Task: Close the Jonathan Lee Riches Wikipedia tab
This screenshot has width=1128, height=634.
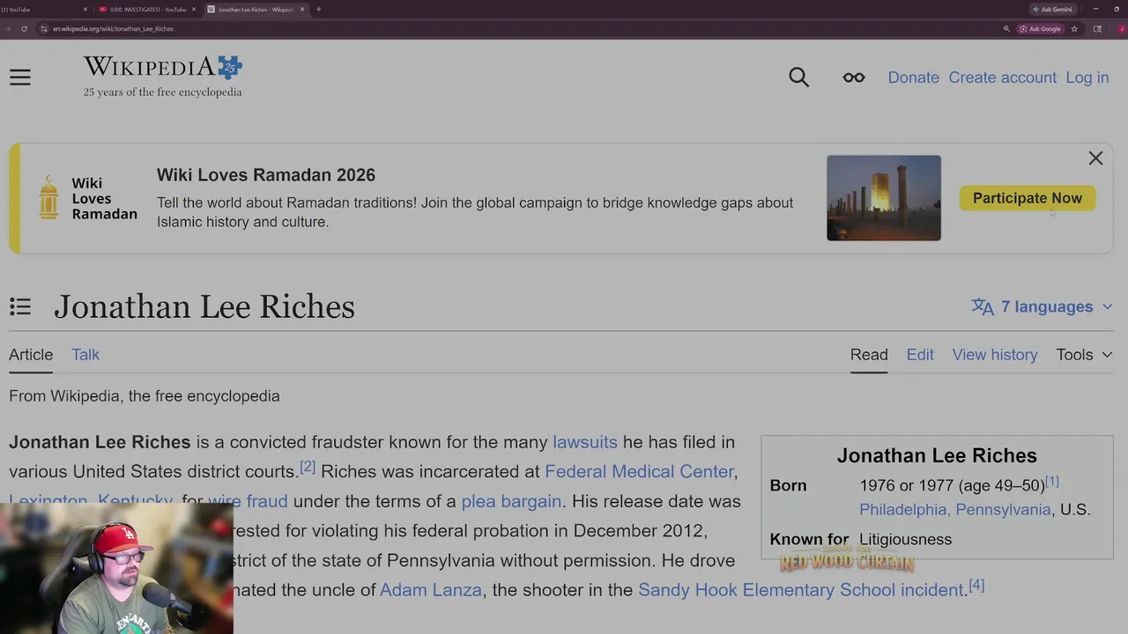Action: point(302,10)
